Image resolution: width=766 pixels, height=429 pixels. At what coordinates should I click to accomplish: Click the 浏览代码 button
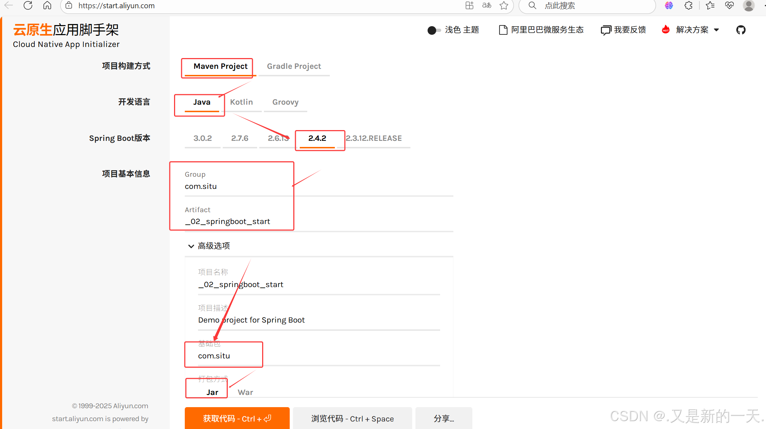[x=352, y=418]
